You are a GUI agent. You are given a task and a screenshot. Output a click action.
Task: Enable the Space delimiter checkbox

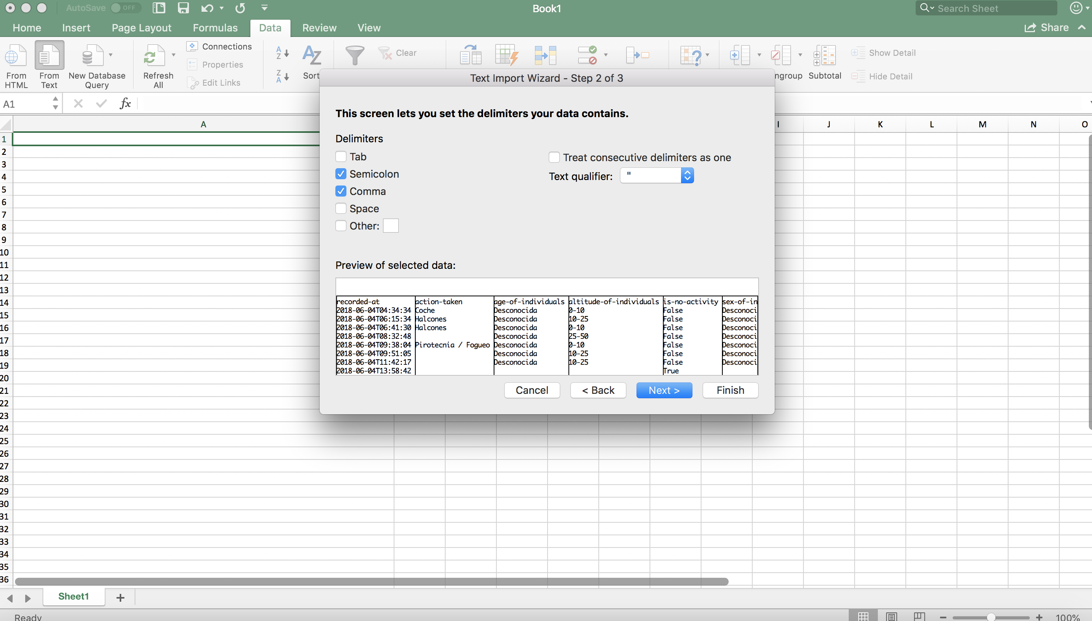[341, 209]
